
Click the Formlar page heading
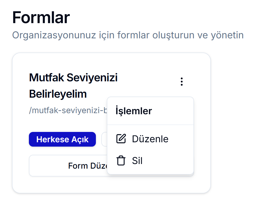41,18
